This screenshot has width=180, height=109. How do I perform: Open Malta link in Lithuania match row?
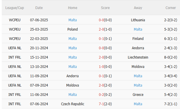click(72, 20)
